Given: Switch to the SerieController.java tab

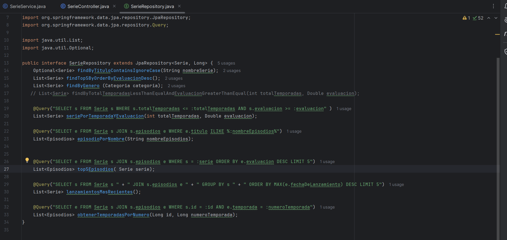Looking at the screenshot, I should [88, 6].
